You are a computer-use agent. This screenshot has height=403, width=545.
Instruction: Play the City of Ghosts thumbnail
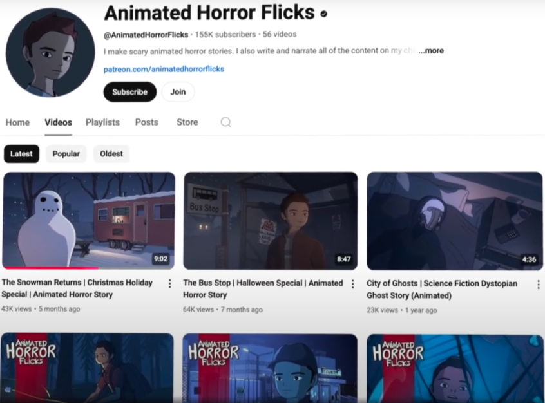[455, 221]
